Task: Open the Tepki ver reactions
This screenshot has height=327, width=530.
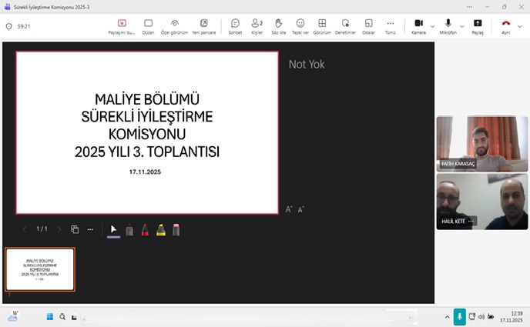Action: coord(300,25)
